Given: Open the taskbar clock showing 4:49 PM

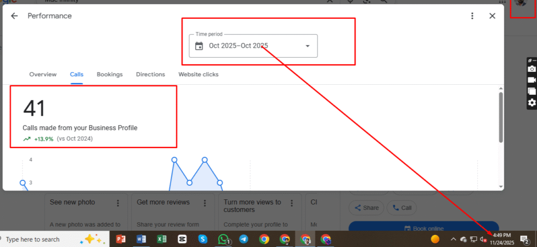Looking at the screenshot, I should (x=502, y=239).
